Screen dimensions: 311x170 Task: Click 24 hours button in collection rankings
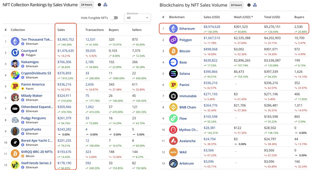tap(87, 5)
